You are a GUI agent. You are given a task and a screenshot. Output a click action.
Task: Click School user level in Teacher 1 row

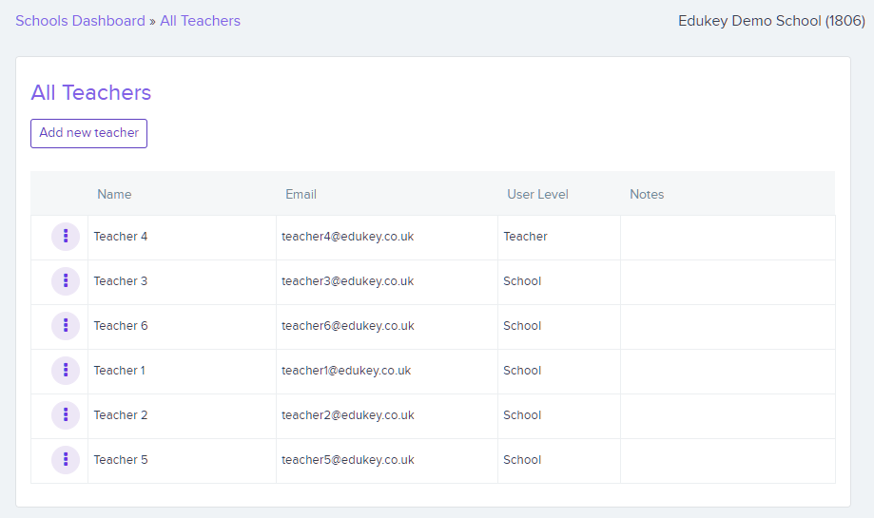pos(522,371)
